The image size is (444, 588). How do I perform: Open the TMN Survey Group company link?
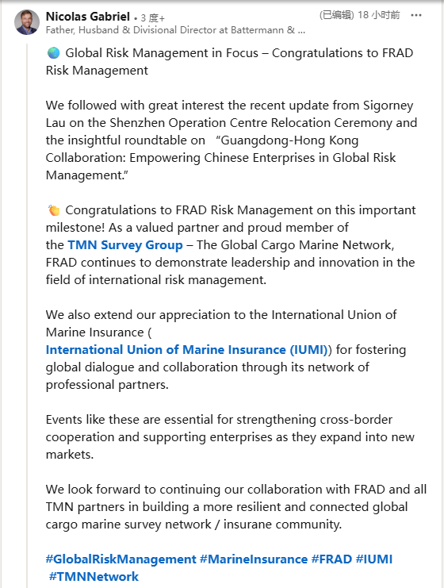(x=125, y=245)
